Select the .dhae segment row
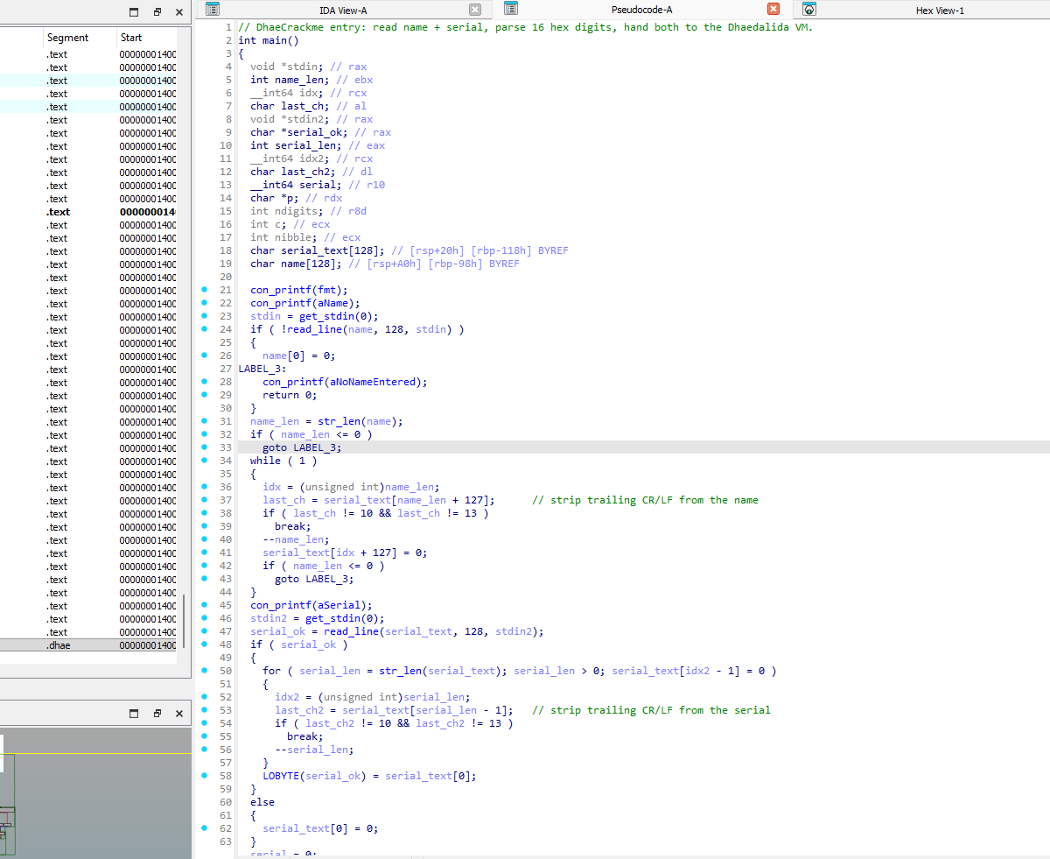 tap(88, 645)
